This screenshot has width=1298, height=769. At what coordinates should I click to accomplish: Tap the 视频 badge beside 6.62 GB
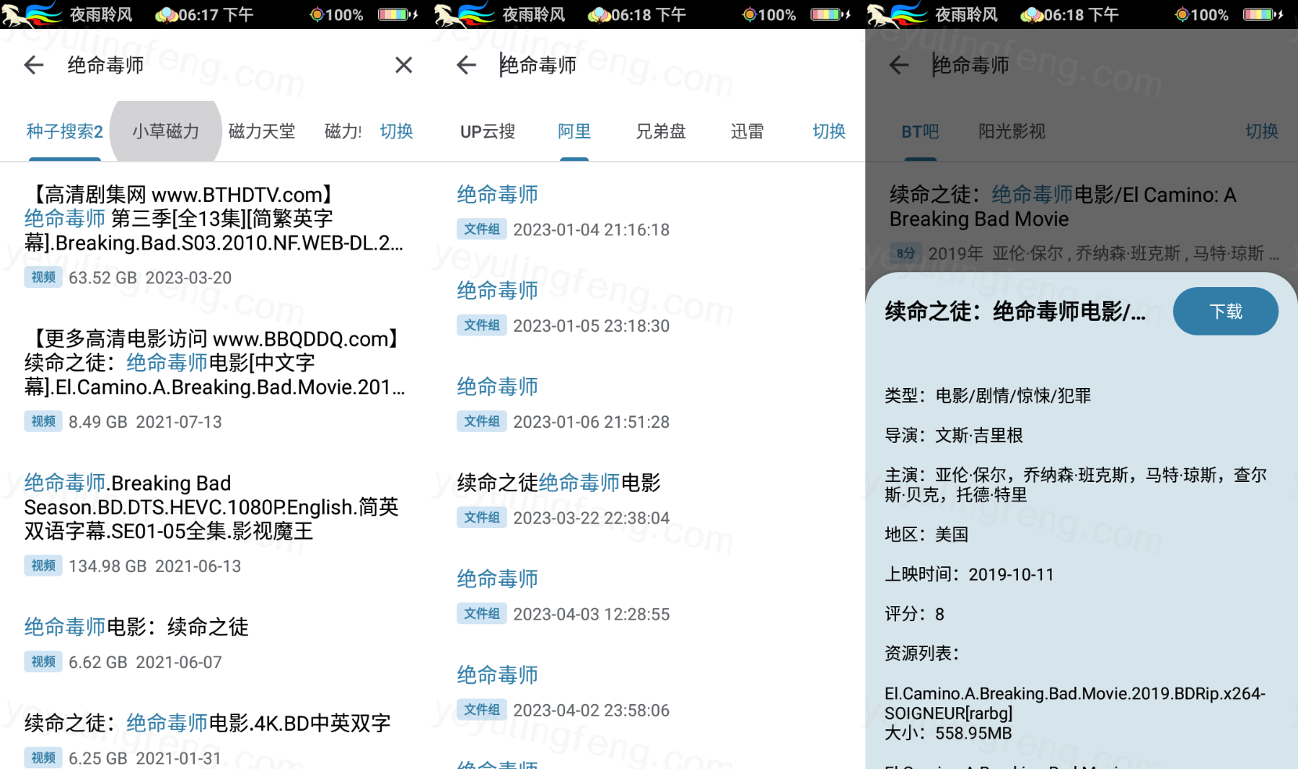43,661
